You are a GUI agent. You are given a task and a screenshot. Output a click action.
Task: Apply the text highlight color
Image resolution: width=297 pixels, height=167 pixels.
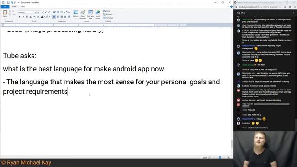click(47, 17)
